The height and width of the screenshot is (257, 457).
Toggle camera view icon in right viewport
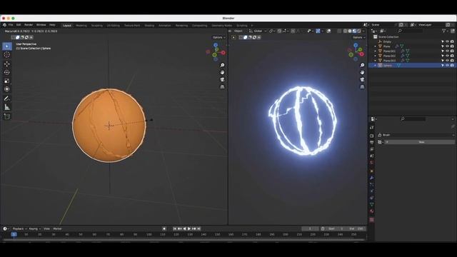click(x=362, y=79)
